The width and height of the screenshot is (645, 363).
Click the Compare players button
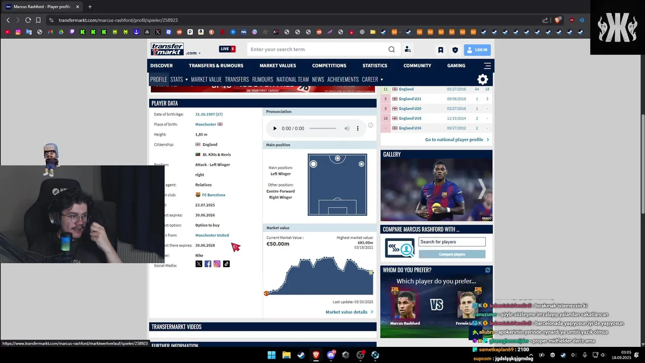coord(452,254)
